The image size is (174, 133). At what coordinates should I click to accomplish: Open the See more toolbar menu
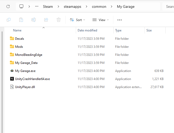(120, 20)
